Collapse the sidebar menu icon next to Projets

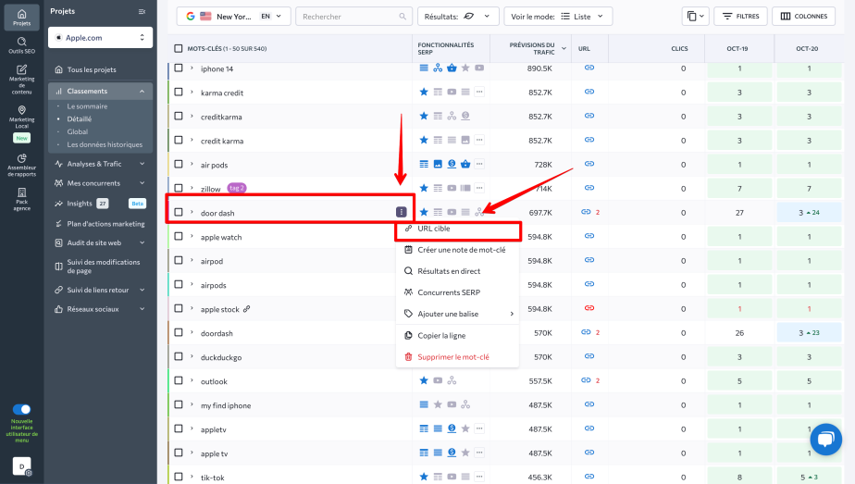coord(142,11)
